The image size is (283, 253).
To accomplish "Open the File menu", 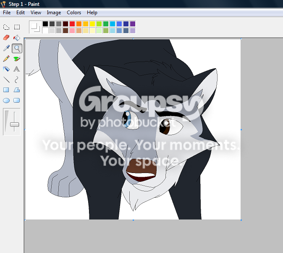I will point(7,13).
